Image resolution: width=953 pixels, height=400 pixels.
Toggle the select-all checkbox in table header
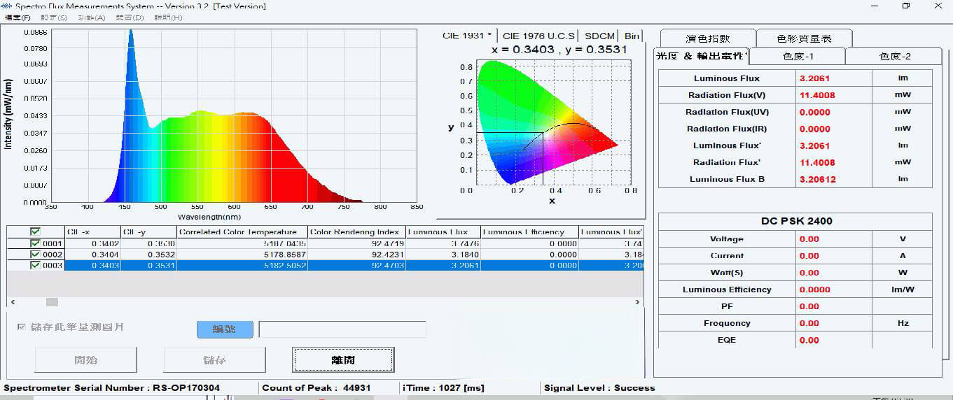[x=35, y=232]
